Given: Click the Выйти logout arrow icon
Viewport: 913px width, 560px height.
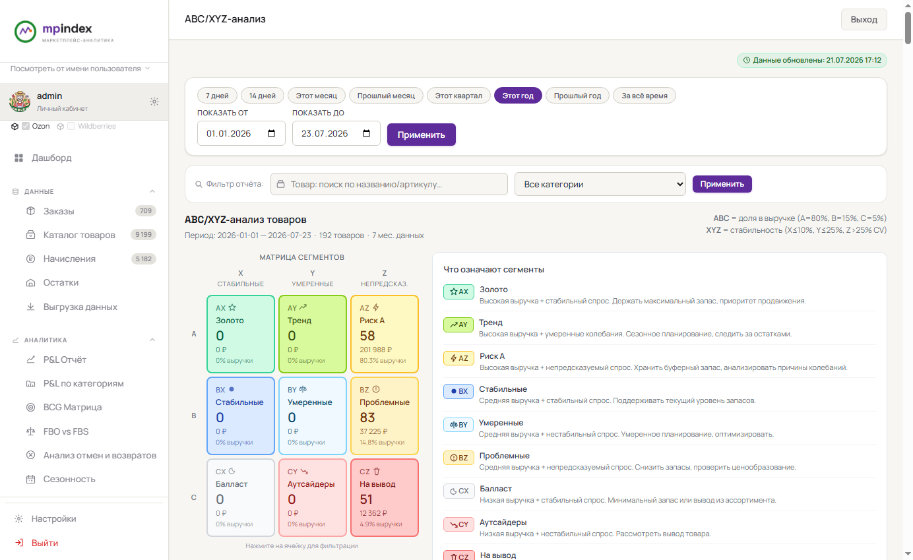Looking at the screenshot, I should (x=18, y=543).
